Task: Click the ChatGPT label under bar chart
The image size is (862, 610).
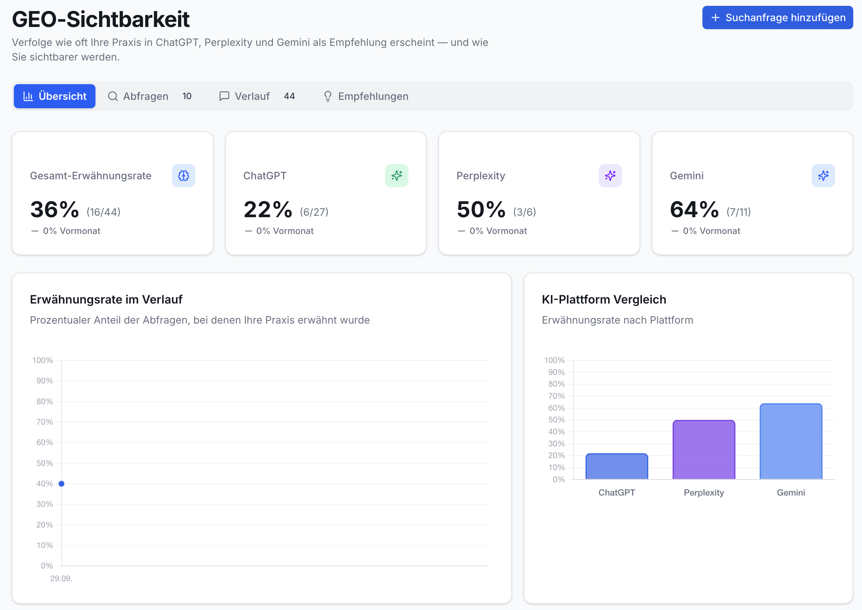Action: coord(616,492)
